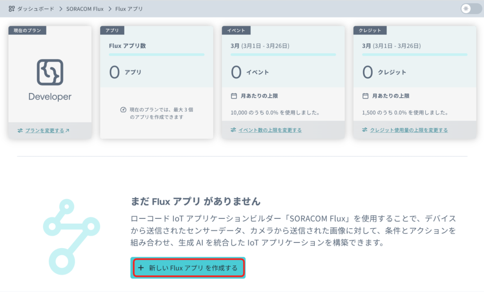Click the 0 イベント count value
This screenshot has width=484, height=292.
coord(250,72)
